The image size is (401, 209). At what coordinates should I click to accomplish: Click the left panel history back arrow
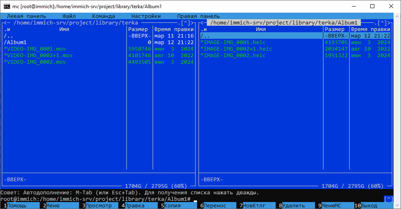click(x=5, y=23)
